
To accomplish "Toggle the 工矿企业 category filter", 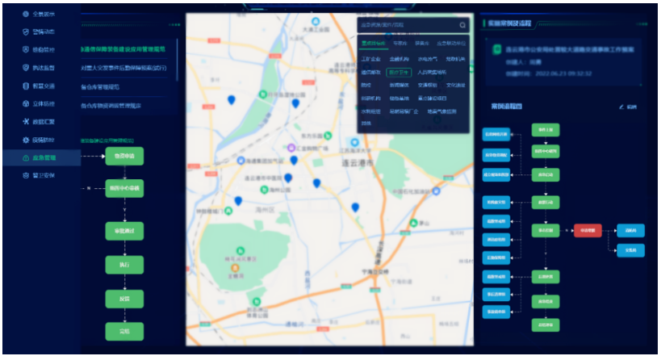I will [x=371, y=59].
